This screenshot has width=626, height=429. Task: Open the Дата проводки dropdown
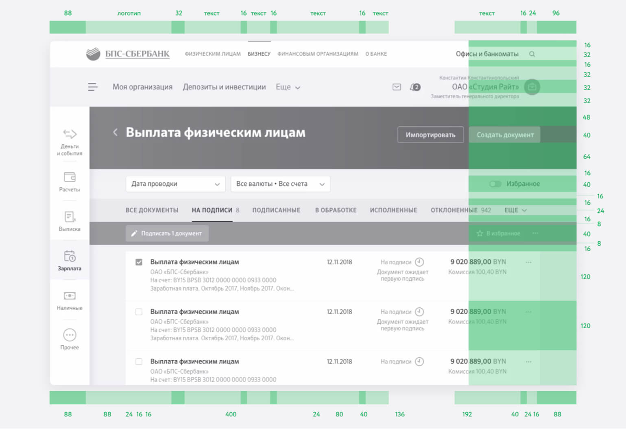point(175,184)
